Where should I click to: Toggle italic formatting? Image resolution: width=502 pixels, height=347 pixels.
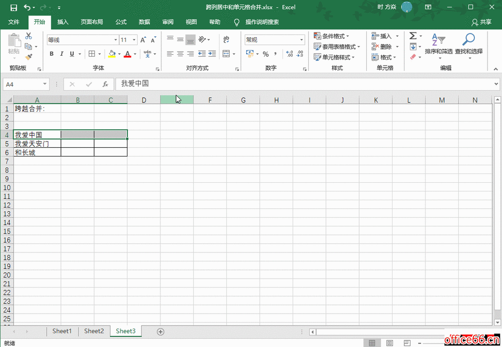tap(62, 54)
